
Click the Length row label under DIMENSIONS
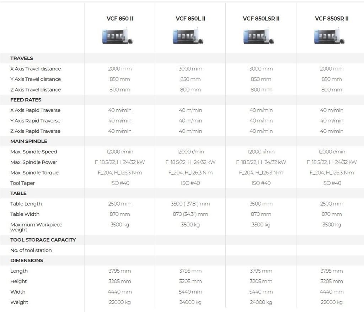tap(19, 271)
